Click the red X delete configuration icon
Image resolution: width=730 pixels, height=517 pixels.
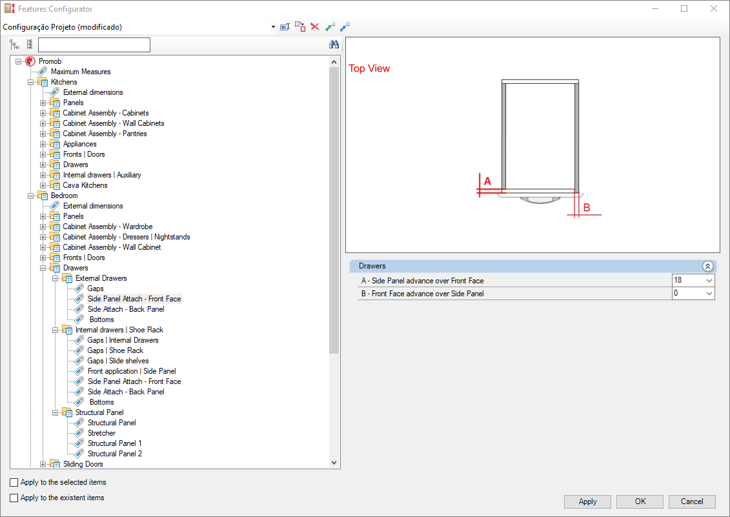[x=315, y=27]
